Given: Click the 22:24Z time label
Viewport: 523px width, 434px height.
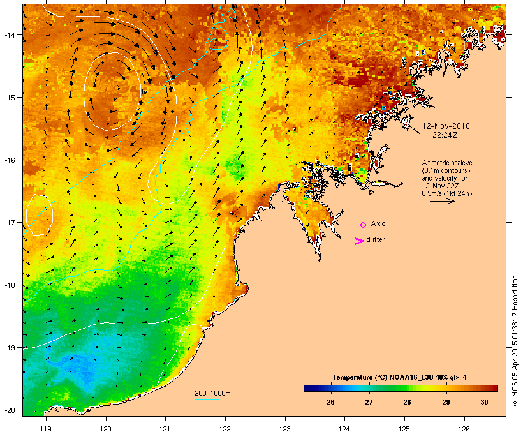Looking at the screenshot, I should (445, 135).
